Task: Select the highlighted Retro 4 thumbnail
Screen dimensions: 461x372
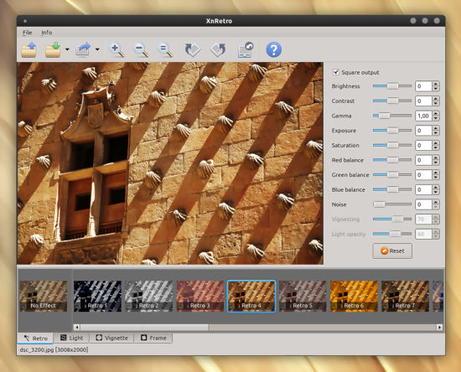Action: tap(251, 296)
